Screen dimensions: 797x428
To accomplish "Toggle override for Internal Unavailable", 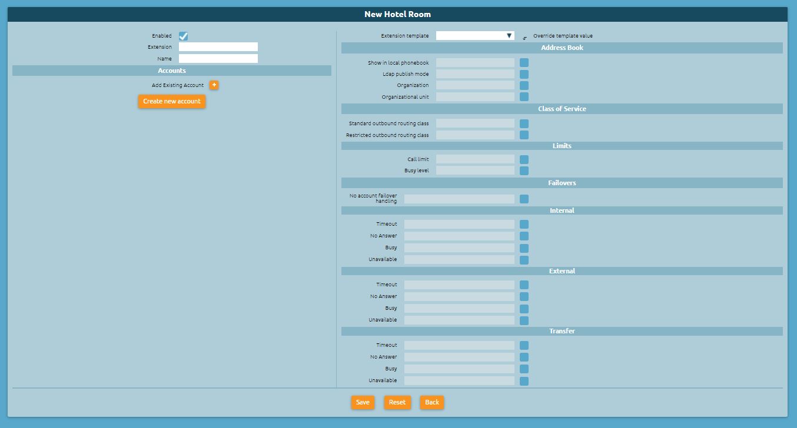I will tap(524, 260).
